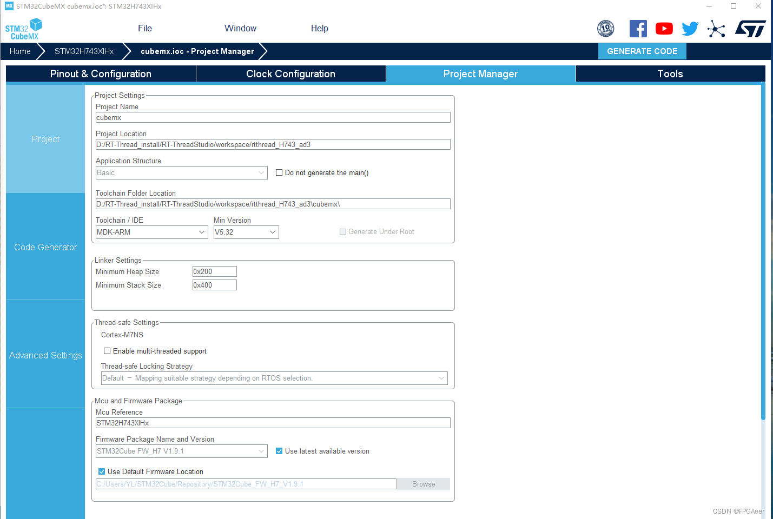The image size is (773, 519).
Task: Click cubemx.ioc - Project Manager breadcrumb
Action: 197,51
